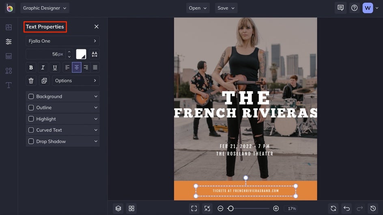The image size is (383, 215).
Task: Click the zoom slider handle
Action: [230, 209]
